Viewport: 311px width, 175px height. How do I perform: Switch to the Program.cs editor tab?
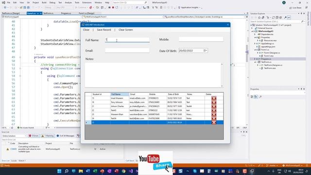(x=66, y=13)
